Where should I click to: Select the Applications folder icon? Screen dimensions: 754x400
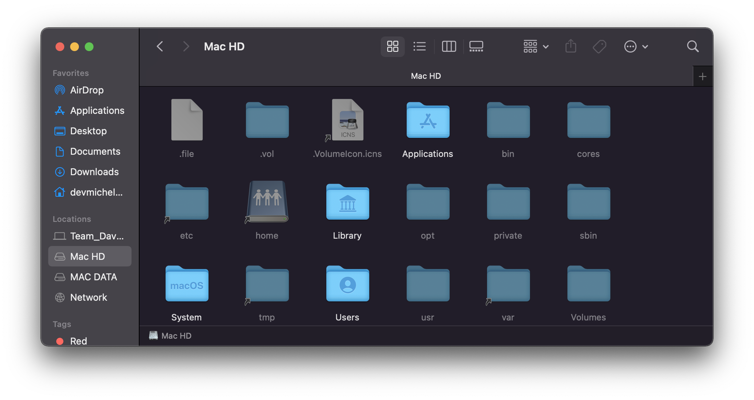(x=428, y=121)
